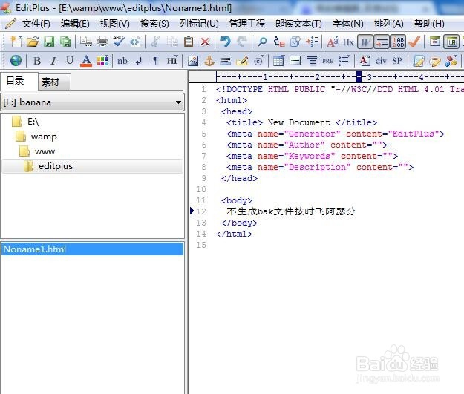Click the red A font tag icon
Viewport: 464px width, 394px height.
pyautogui.click(x=365, y=61)
